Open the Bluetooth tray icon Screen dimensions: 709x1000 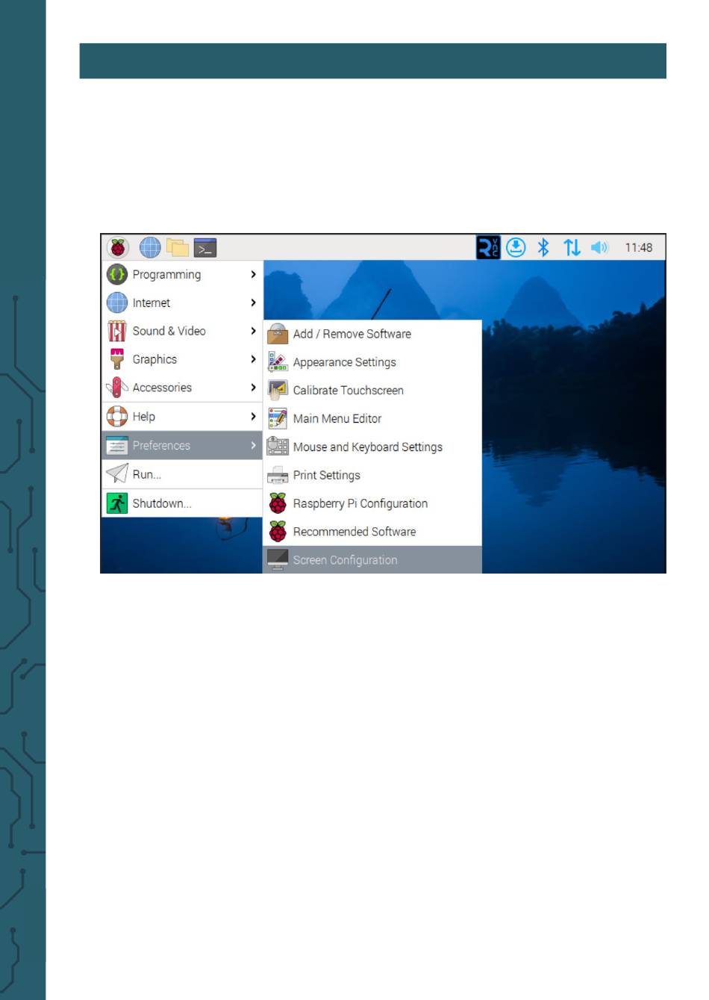543,247
